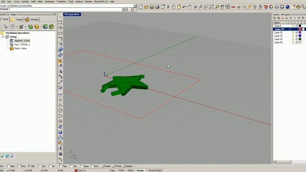Viewport: 306px width, 172px height.
Task: Click the yellow stock box icon in RhinoCAM
Action: (x=37, y=27)
